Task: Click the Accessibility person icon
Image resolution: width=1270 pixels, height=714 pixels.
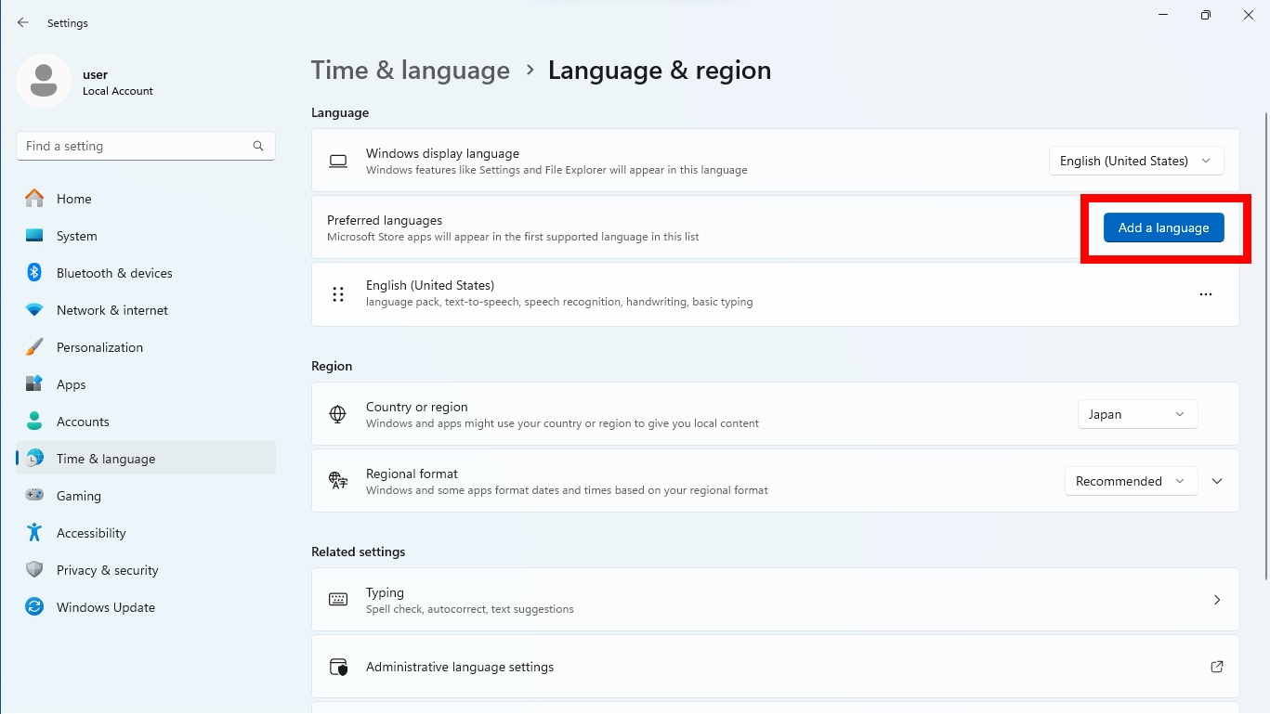Action: pos(34,532)
